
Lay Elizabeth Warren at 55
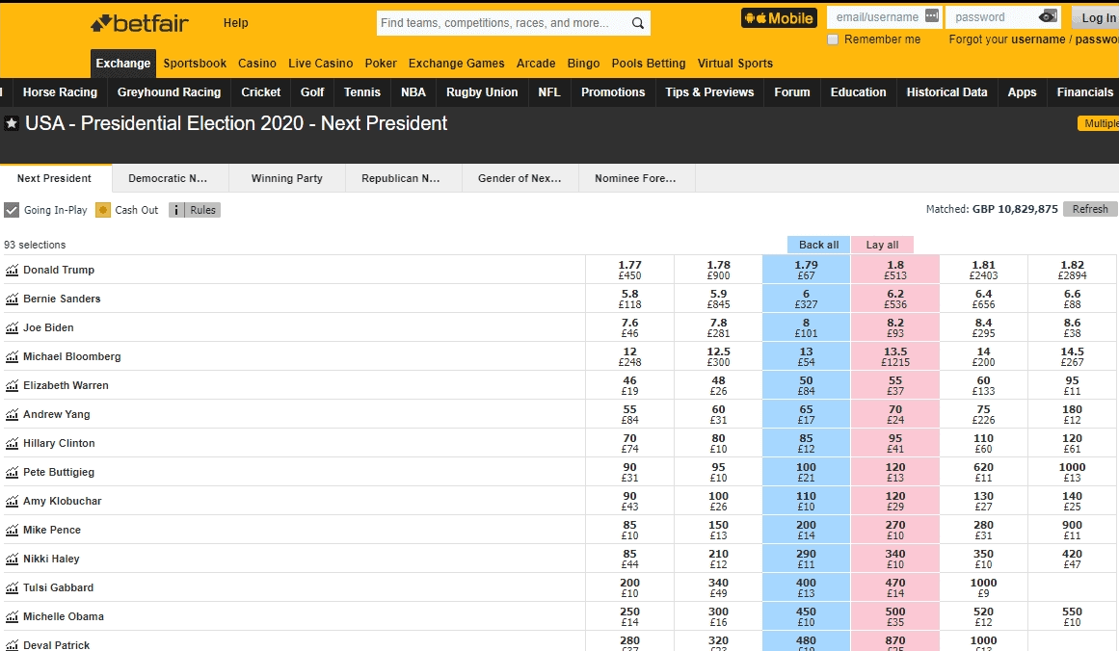point(895,385)
